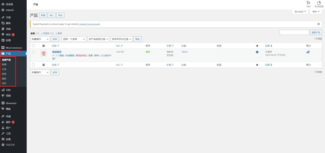Image resolution: width=325 pixels, height=153 pixels.
Task: Open 评价 reviews in the submenu
Action: click(x=4, y=83)
